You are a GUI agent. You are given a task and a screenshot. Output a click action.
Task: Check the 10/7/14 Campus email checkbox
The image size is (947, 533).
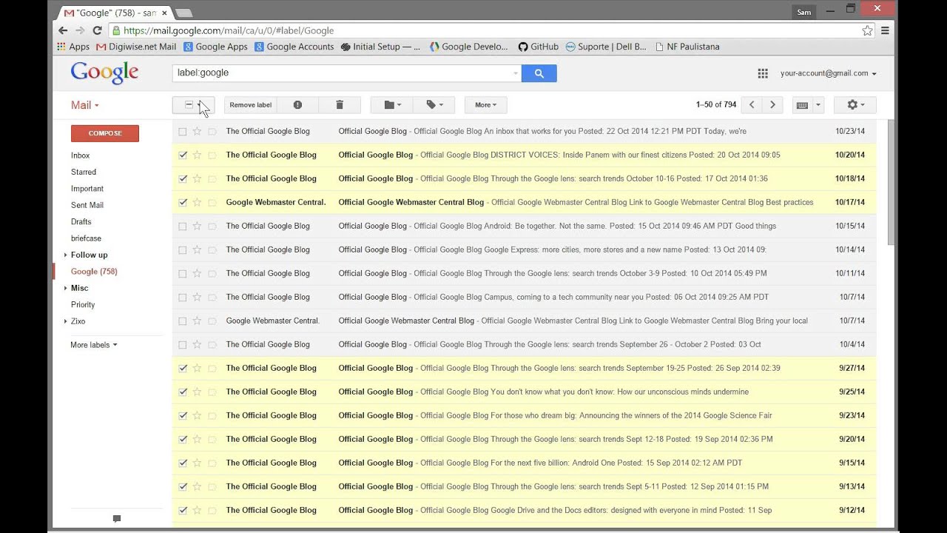[x=183, y=297]
